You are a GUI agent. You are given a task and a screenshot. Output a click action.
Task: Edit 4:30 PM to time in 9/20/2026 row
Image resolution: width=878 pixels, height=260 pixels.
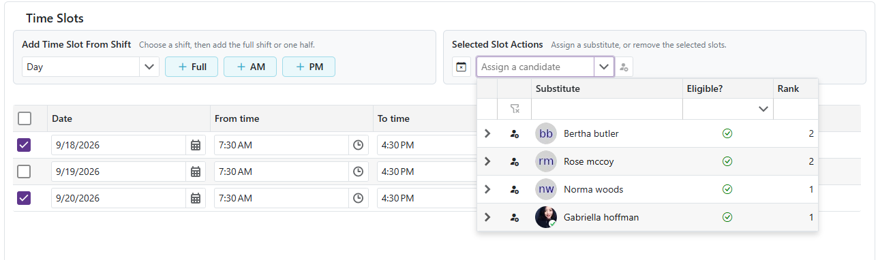[x=427, y=198]
